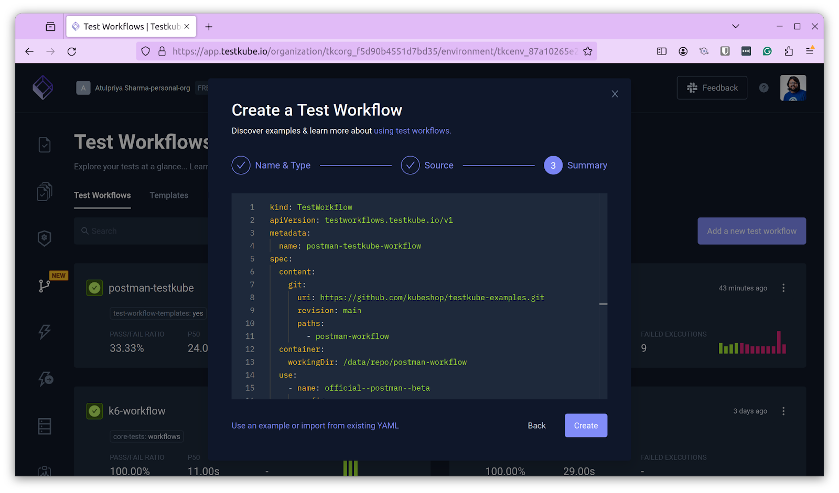Select the Test Workflows tab
This screenshot has width=839, height=493.
pyautogui.click(x=102, y=195)
